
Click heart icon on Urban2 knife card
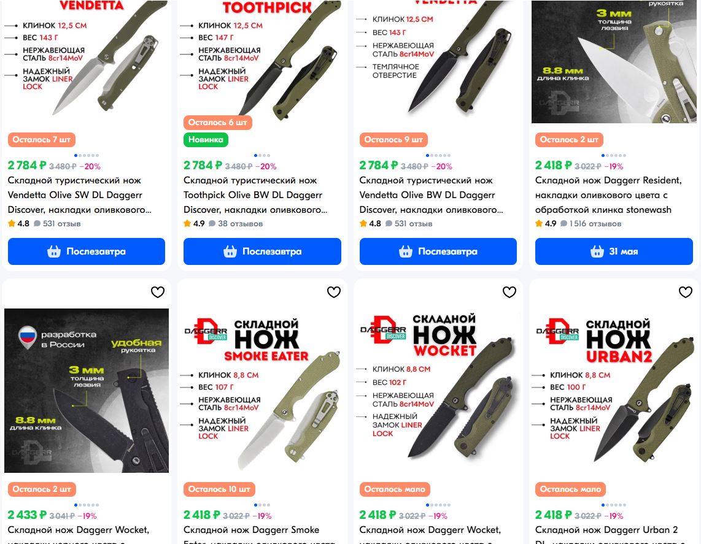coord(686,292)
